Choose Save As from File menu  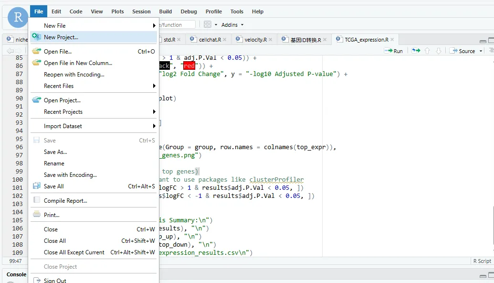[x=94, y=152]
